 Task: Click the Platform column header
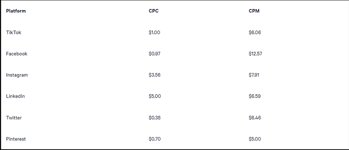[16, 11]
